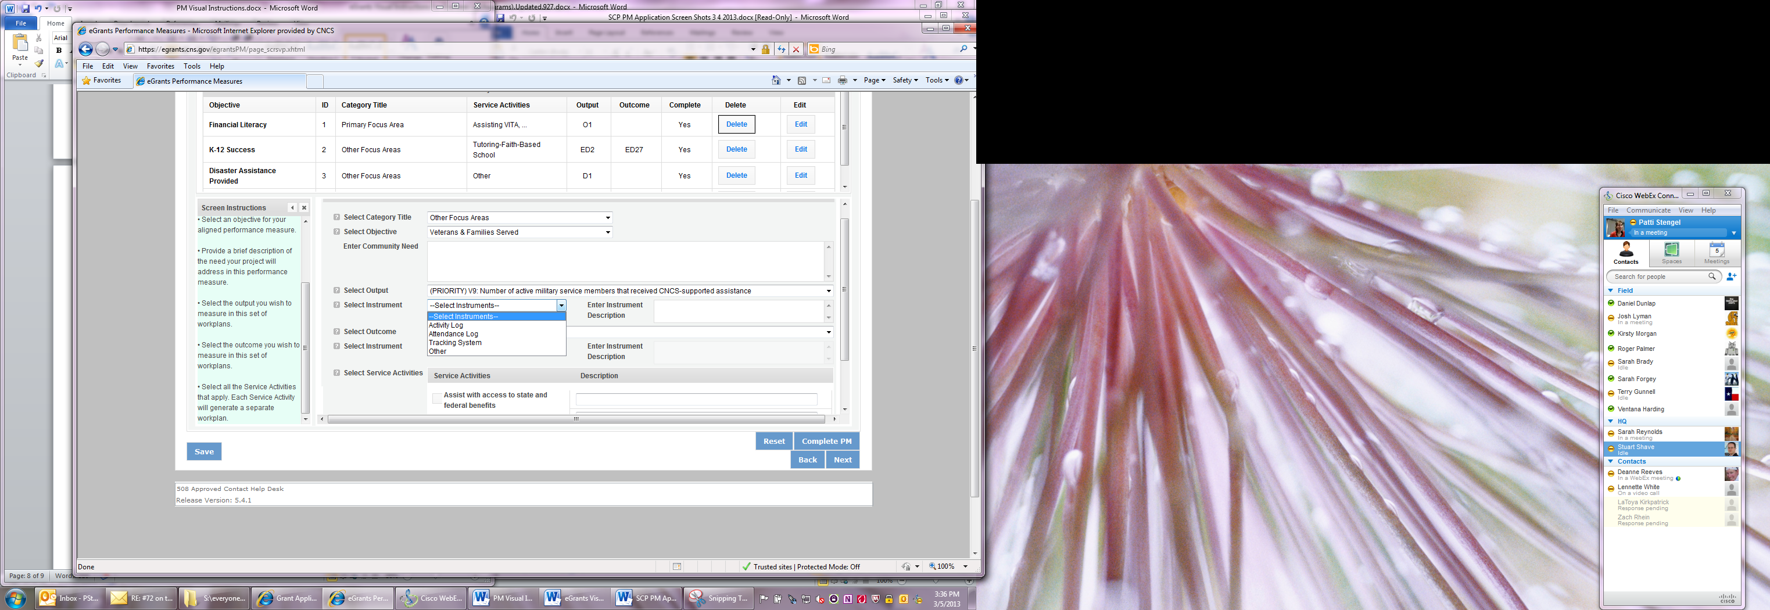
Task: Collapse the Screen Instructions panel with arrow
Action: click(293, 207)
